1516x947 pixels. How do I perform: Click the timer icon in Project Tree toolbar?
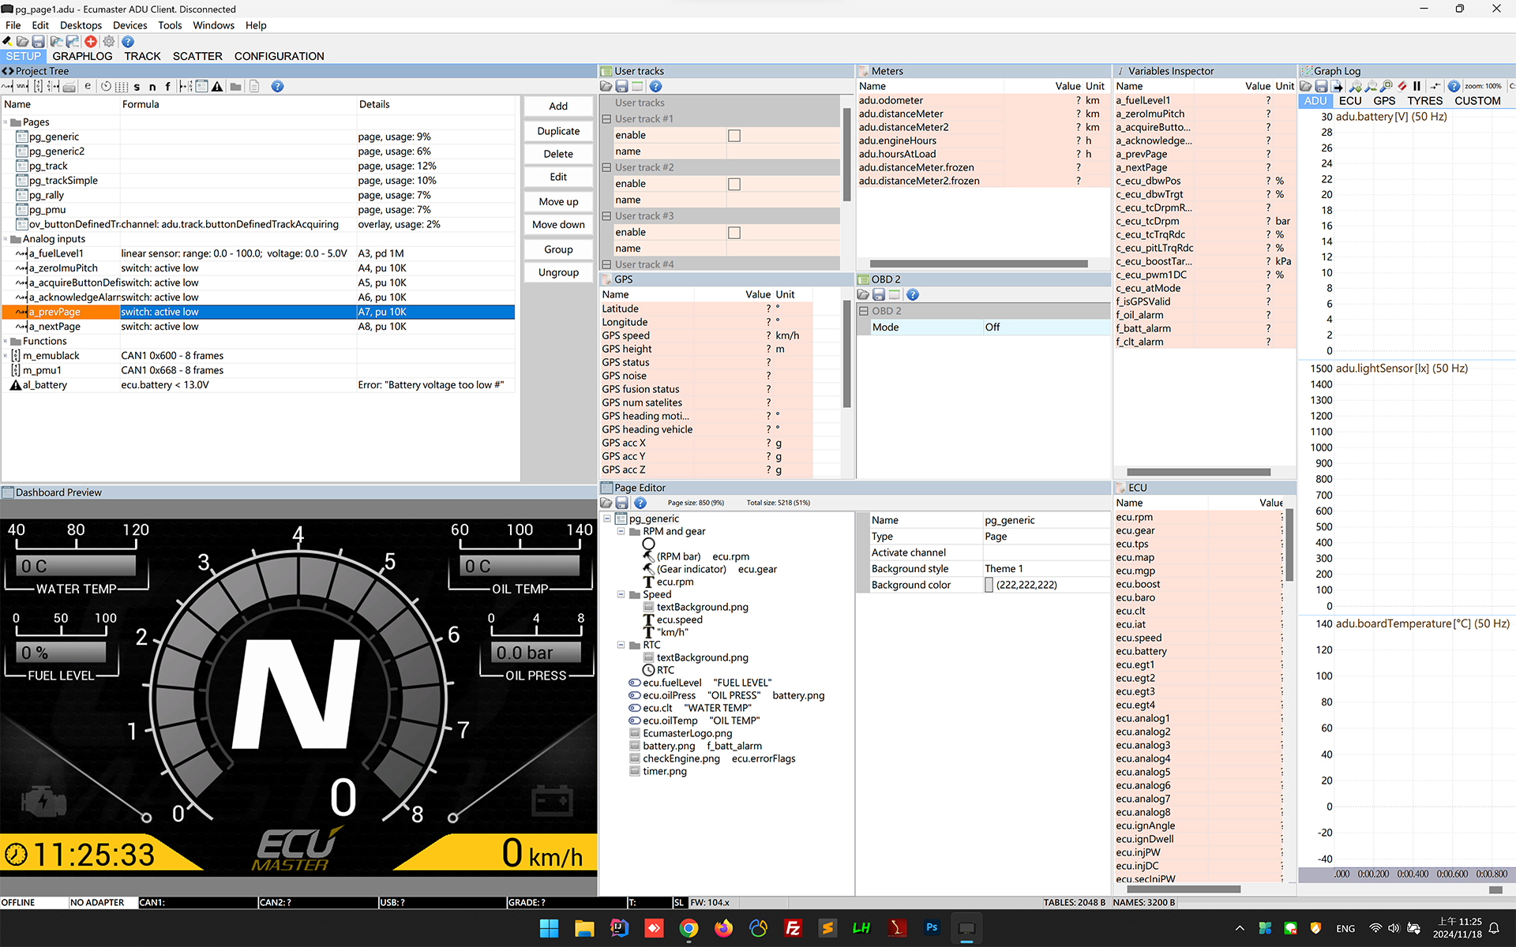(106, 87)
